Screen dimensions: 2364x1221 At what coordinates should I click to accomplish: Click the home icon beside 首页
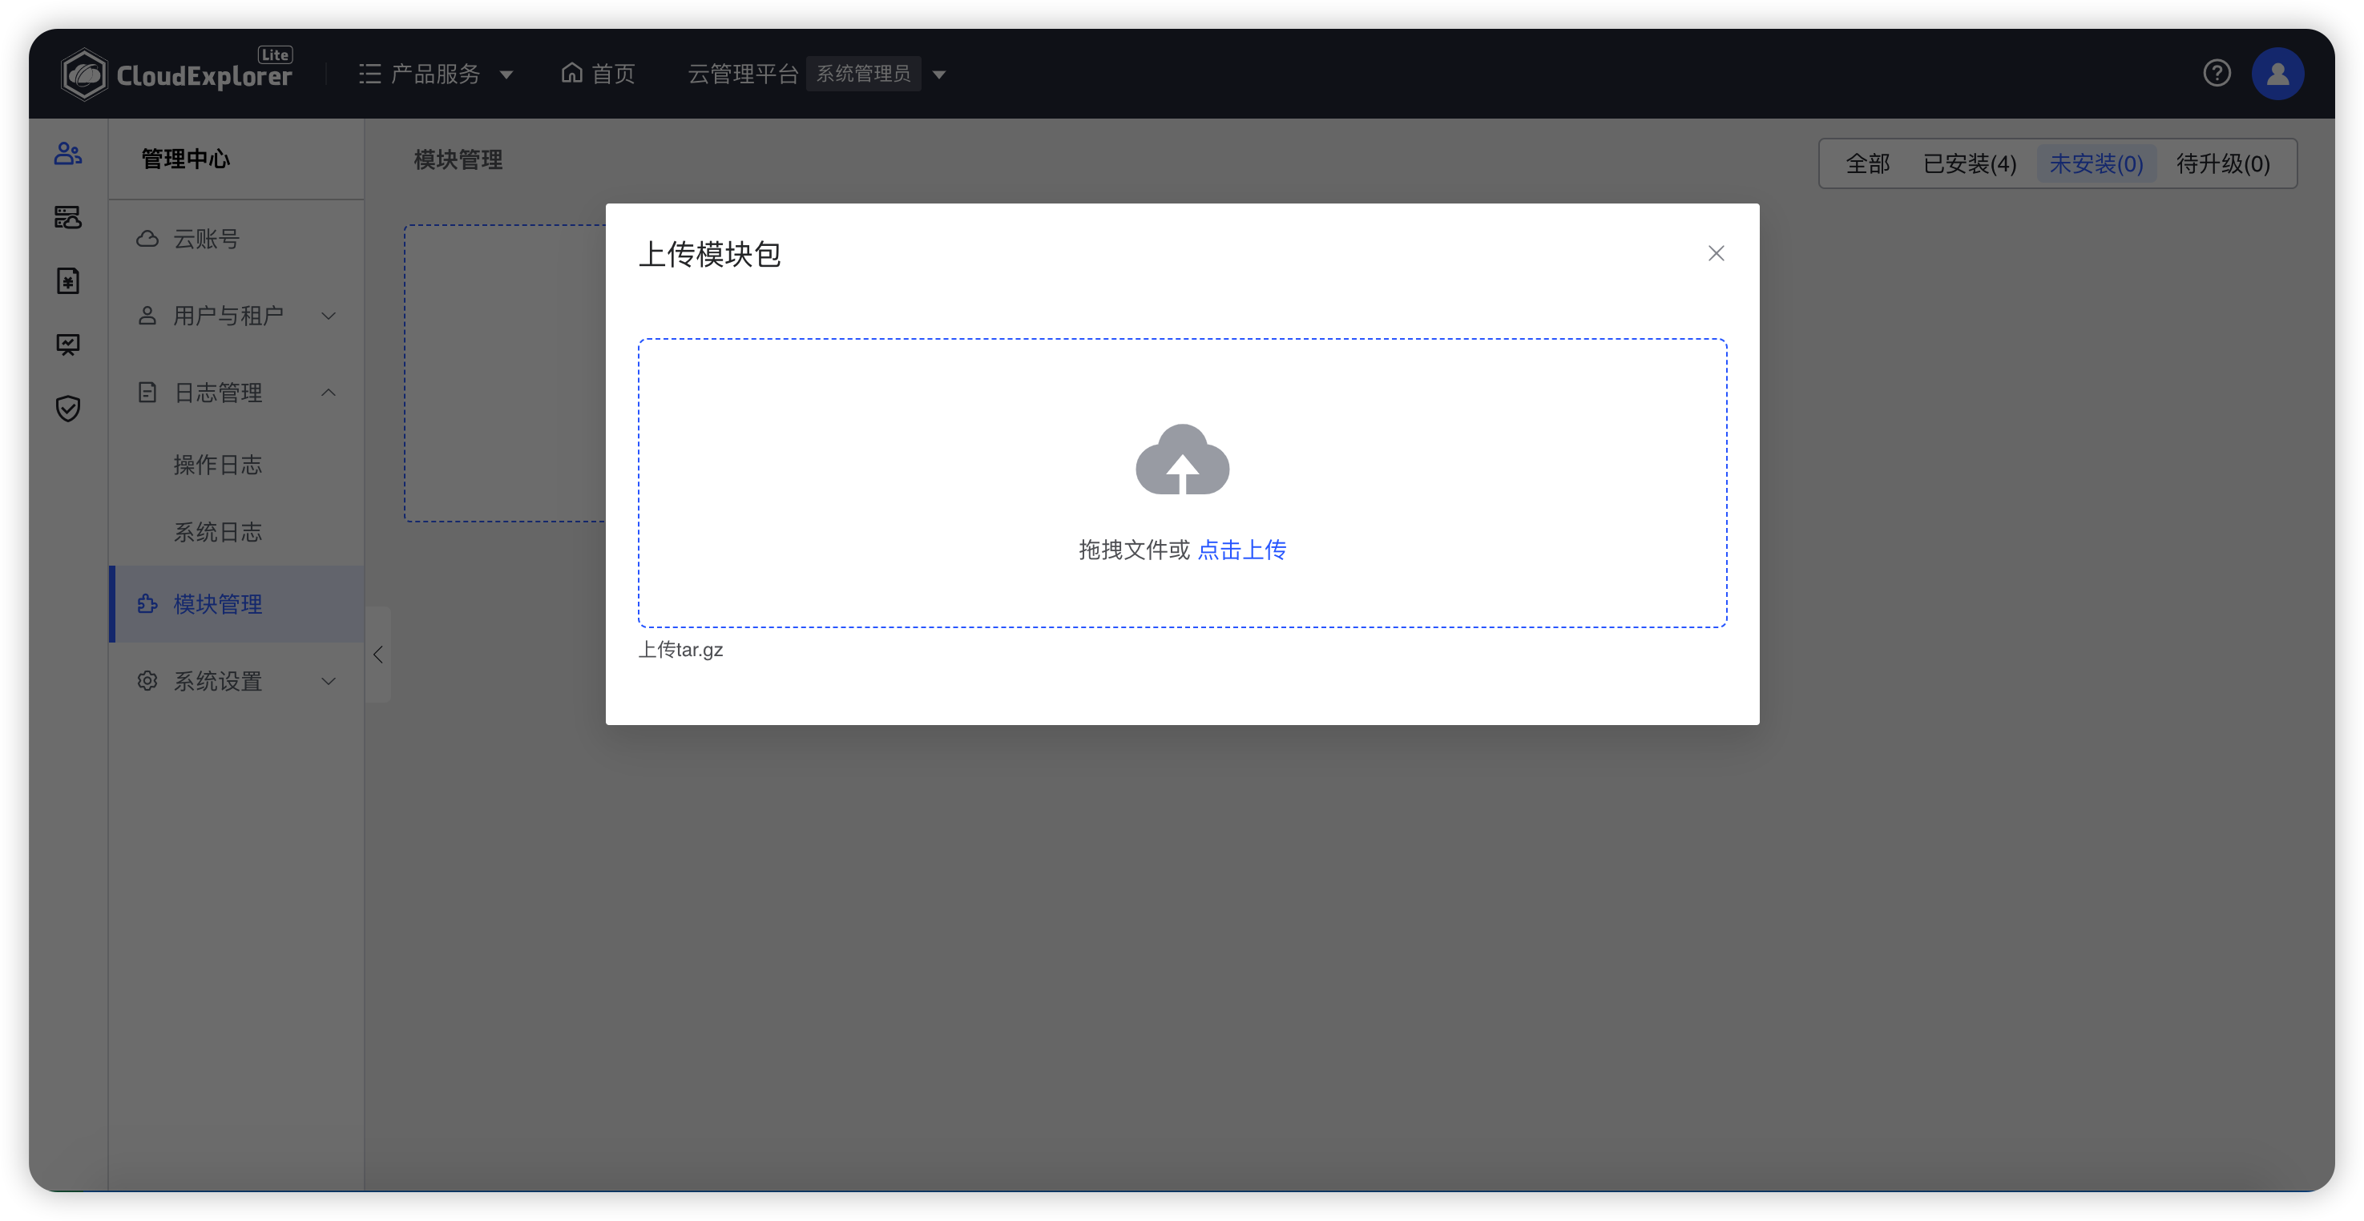tap(571, 72)
